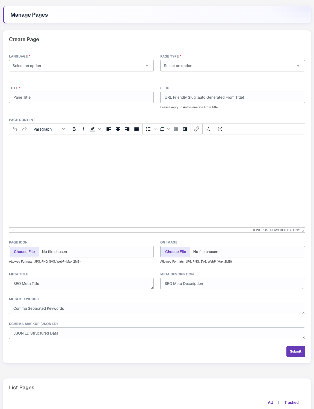Click Choose File under Page Icon
The width and height of the screenshot is (314, 409).
[24, 252]
